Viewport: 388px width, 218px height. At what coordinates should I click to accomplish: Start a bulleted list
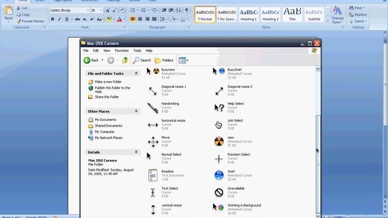133,10
